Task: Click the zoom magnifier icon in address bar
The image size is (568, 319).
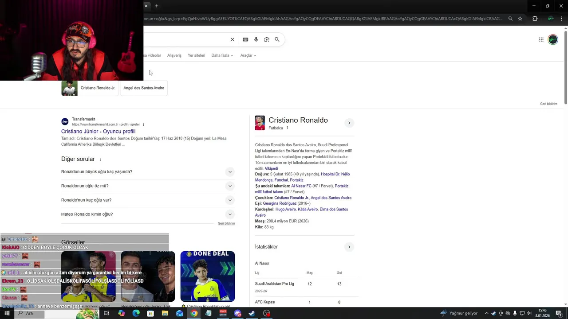Action: [x=510, y=19]
